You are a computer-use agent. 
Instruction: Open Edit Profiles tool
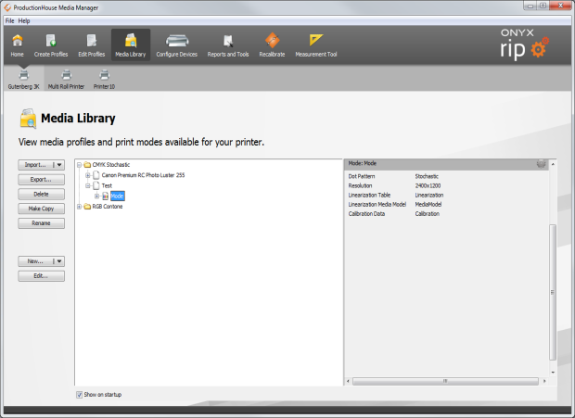coord(91,45)
